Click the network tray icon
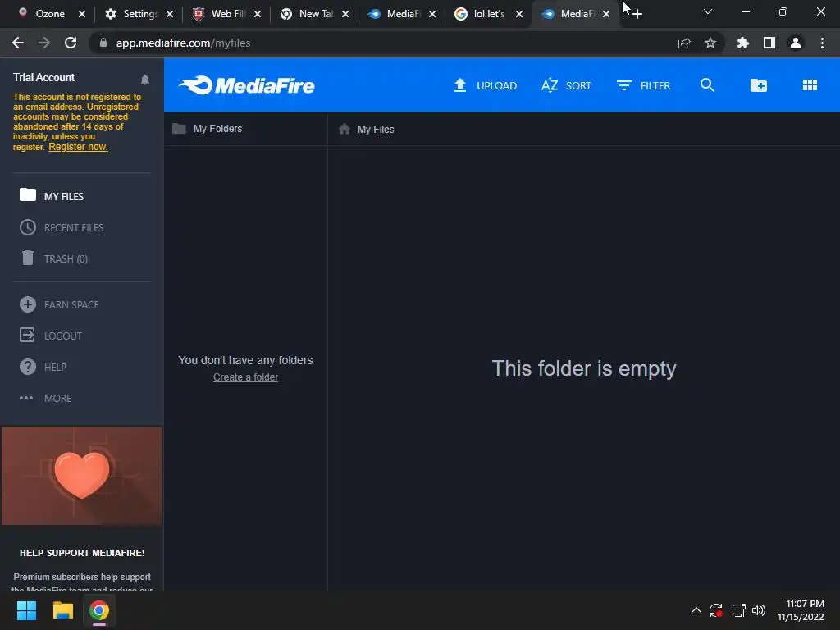This screenshot has width=840, height=630. pos(739,609)
